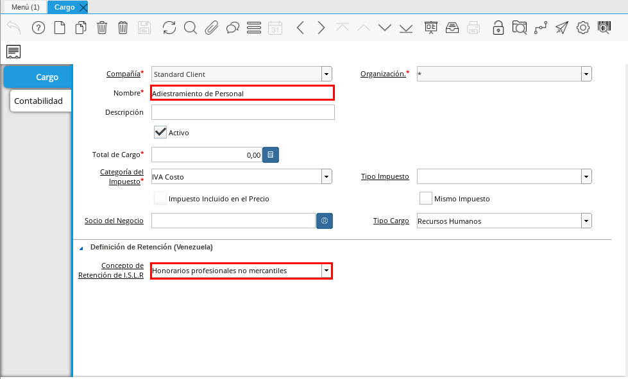
Task: Open the Help question mark icon
Action: tap(38, 28)
